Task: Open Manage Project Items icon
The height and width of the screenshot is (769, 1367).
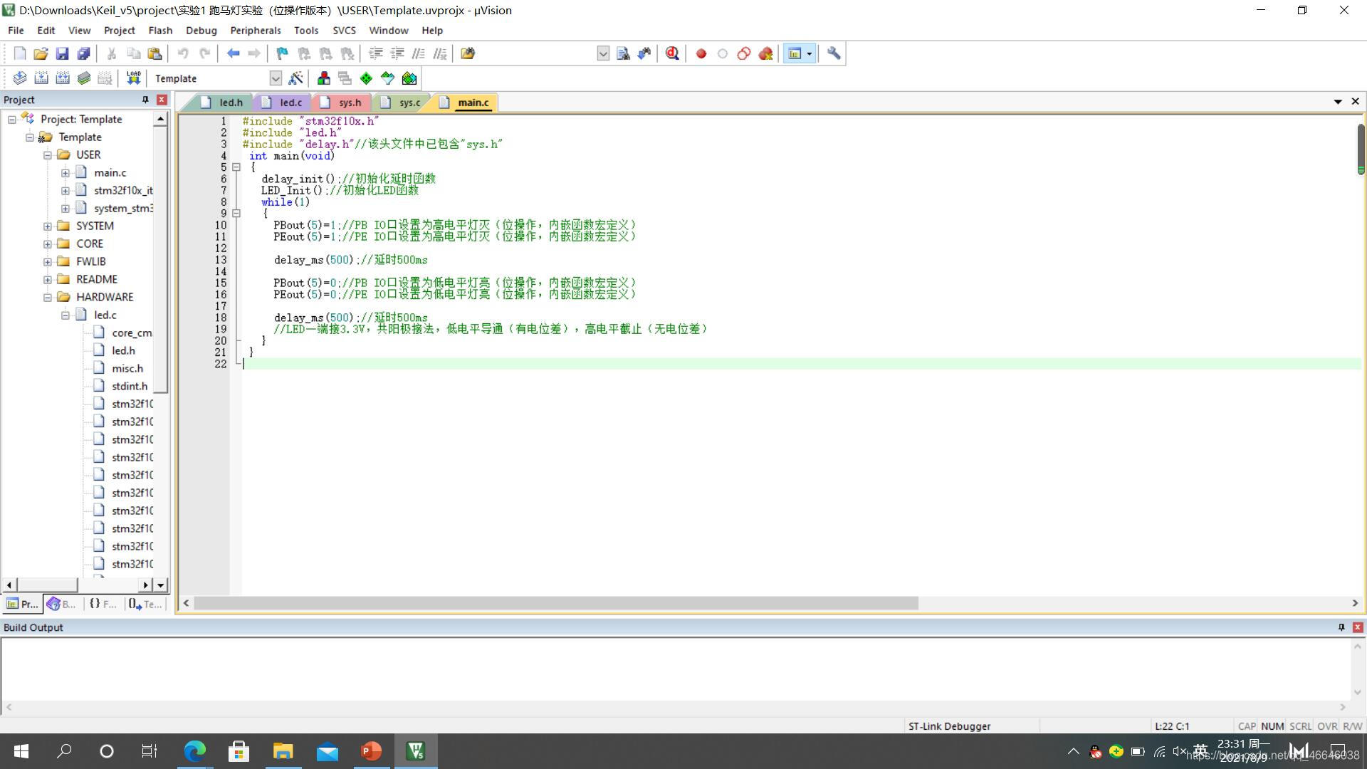Action: 324,78
